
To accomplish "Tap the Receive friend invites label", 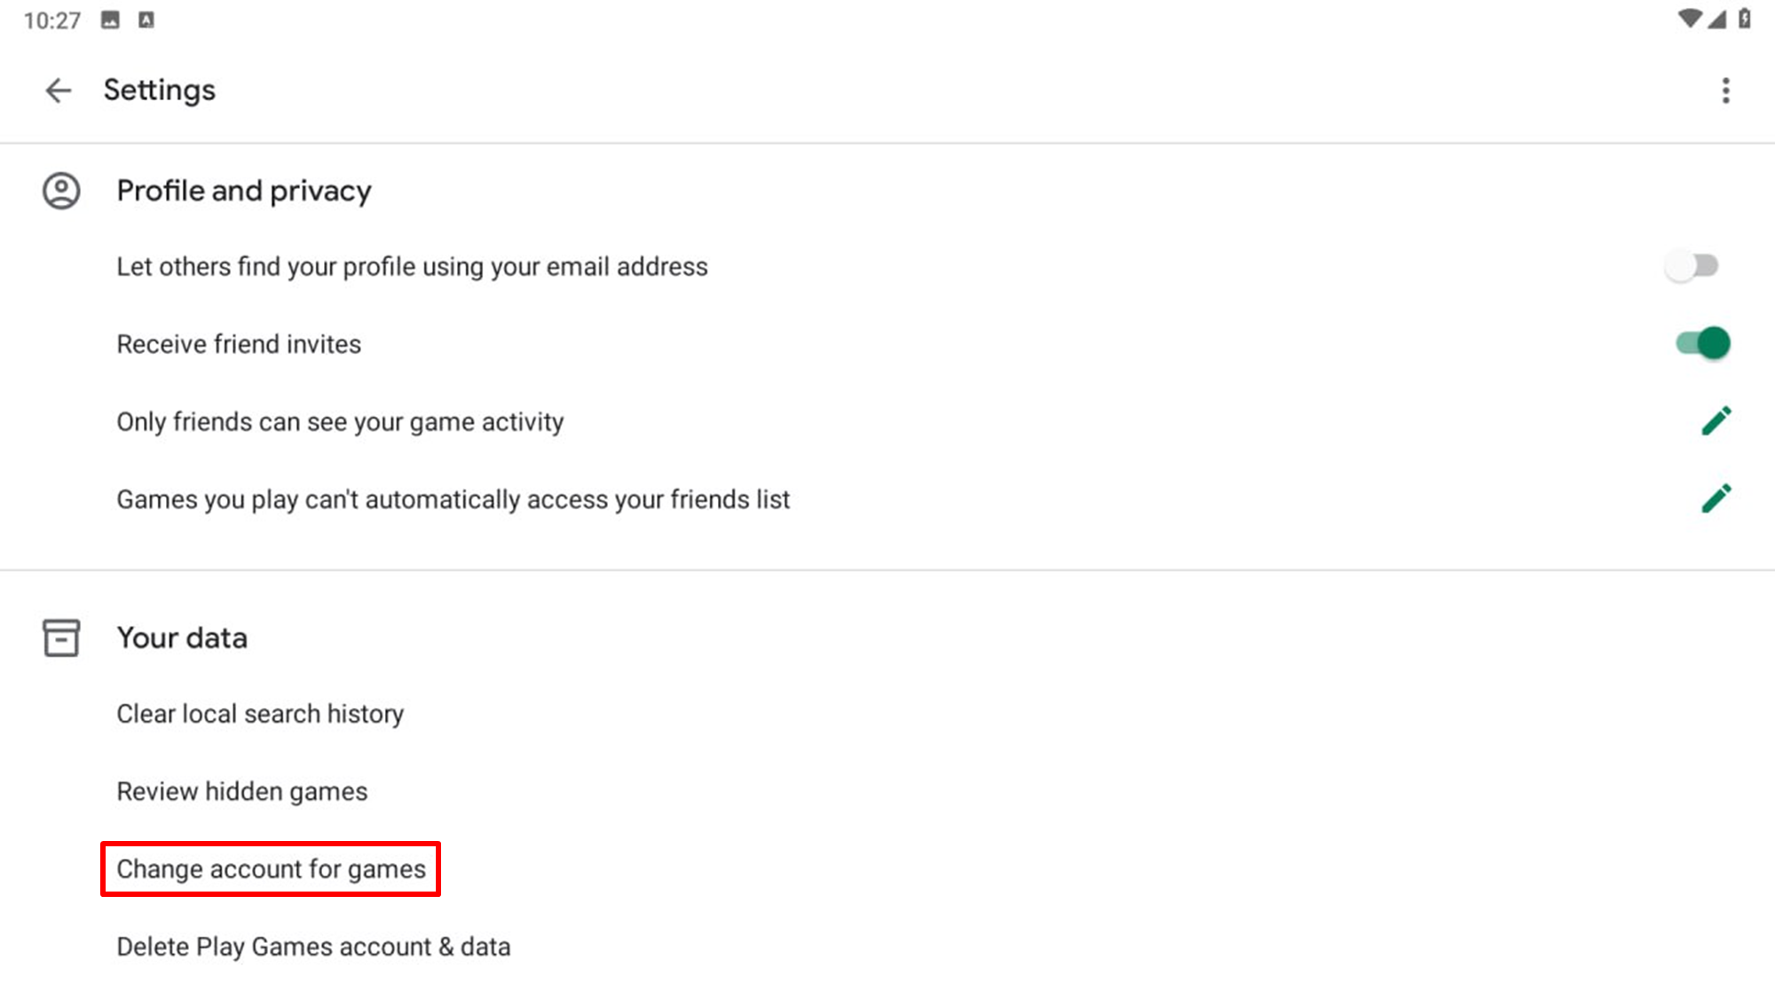I will click(x=239, y=344).
